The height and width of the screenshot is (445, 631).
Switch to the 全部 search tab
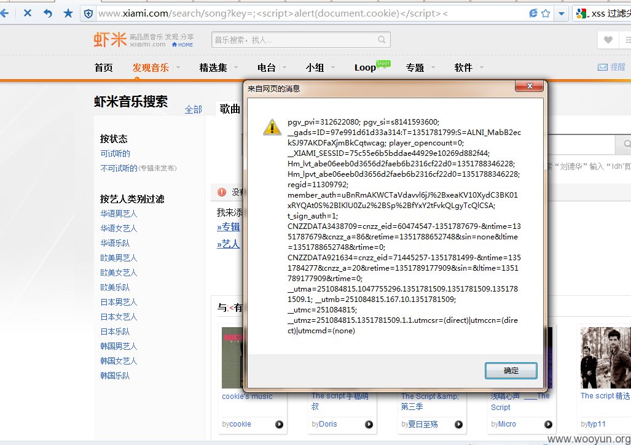point(193,109)
